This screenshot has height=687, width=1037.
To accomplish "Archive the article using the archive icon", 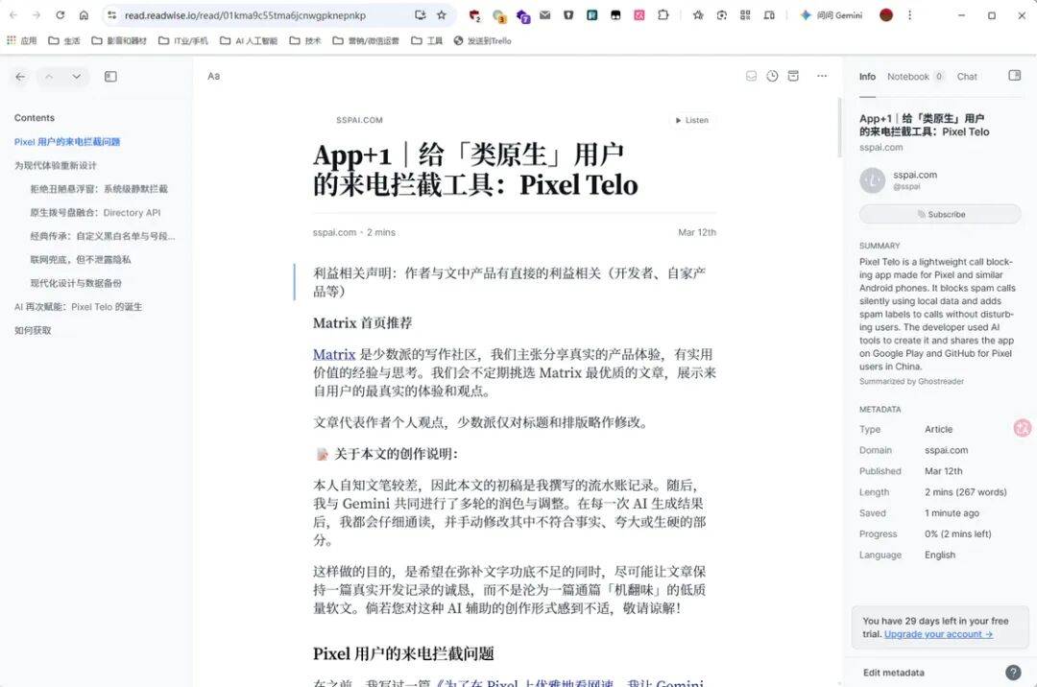I will pos(793,76).
